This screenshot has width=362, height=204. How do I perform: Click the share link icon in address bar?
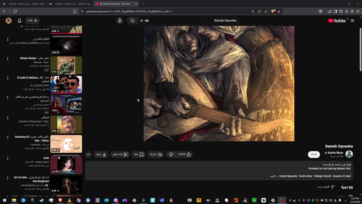tap(266, 11)
